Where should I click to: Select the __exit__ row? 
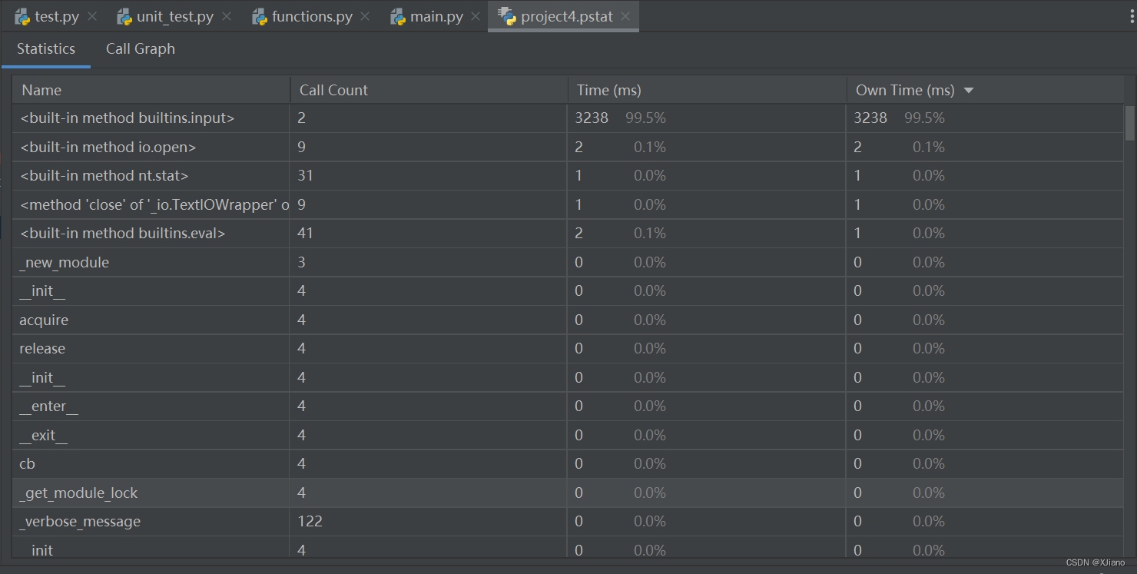[x=568, y=435]
